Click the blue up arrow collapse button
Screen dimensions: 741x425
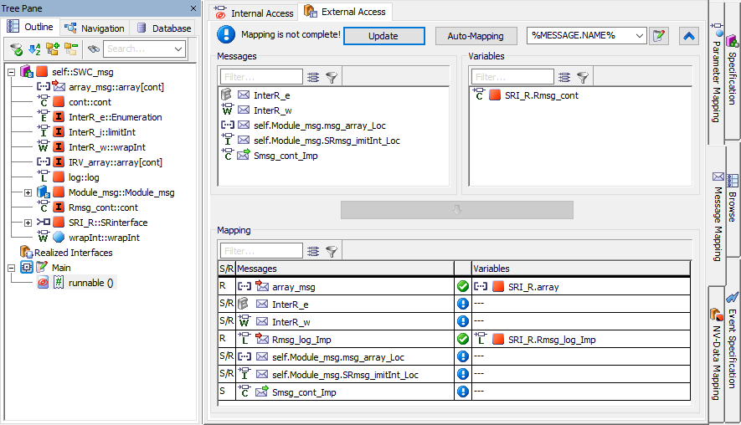tap(689, 36)
